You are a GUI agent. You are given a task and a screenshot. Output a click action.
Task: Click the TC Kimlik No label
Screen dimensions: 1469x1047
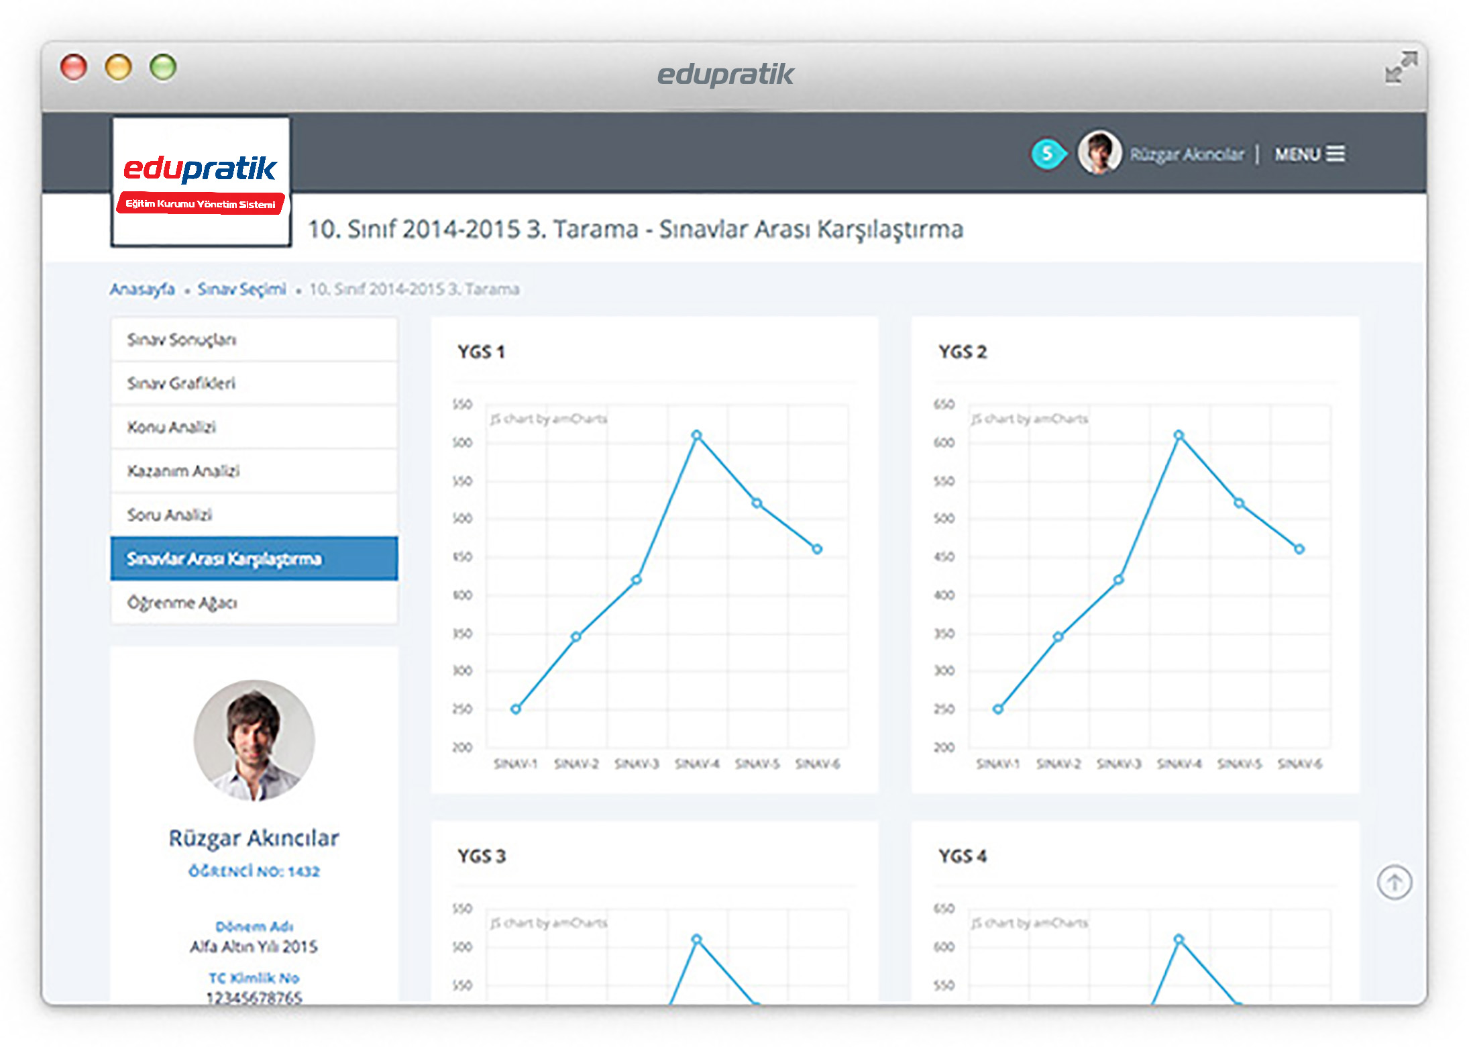(x=254, y=978)
